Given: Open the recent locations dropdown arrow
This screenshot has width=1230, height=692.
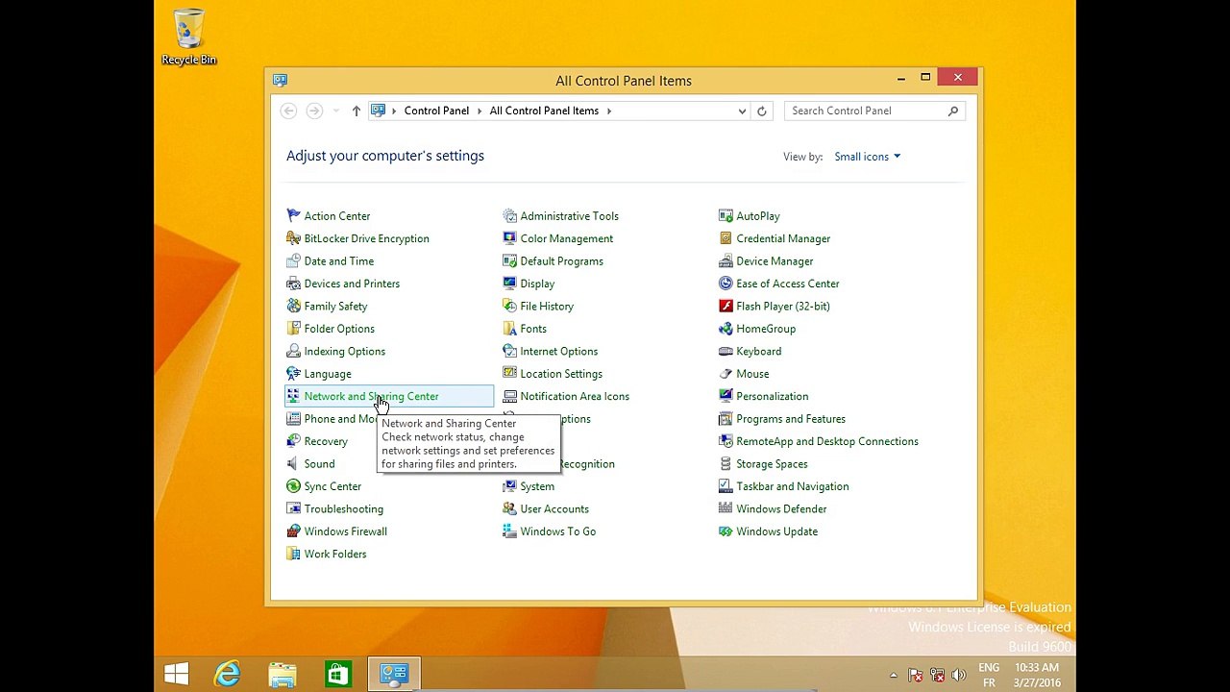Looking at the screenshot, I should pyautogui.click(x=335, y=111).
